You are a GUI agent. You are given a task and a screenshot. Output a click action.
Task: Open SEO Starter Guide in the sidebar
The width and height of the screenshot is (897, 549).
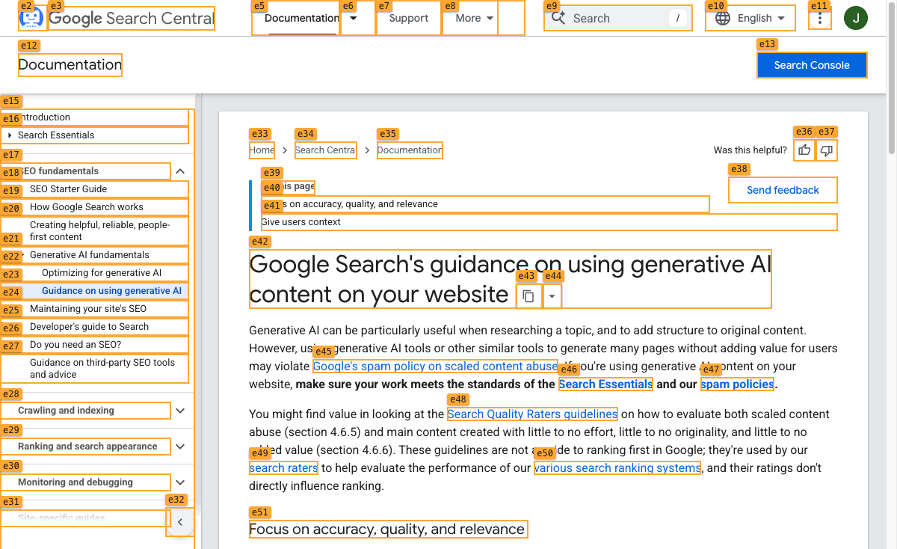tap(95, 189)
